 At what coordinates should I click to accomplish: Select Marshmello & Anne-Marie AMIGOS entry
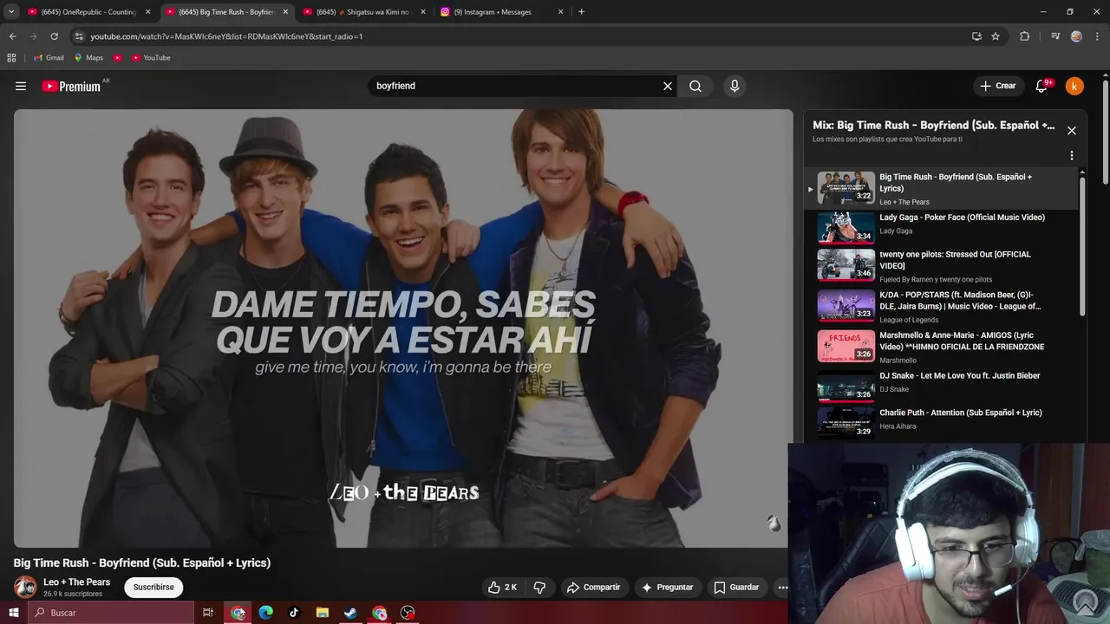tap(941, 346)
